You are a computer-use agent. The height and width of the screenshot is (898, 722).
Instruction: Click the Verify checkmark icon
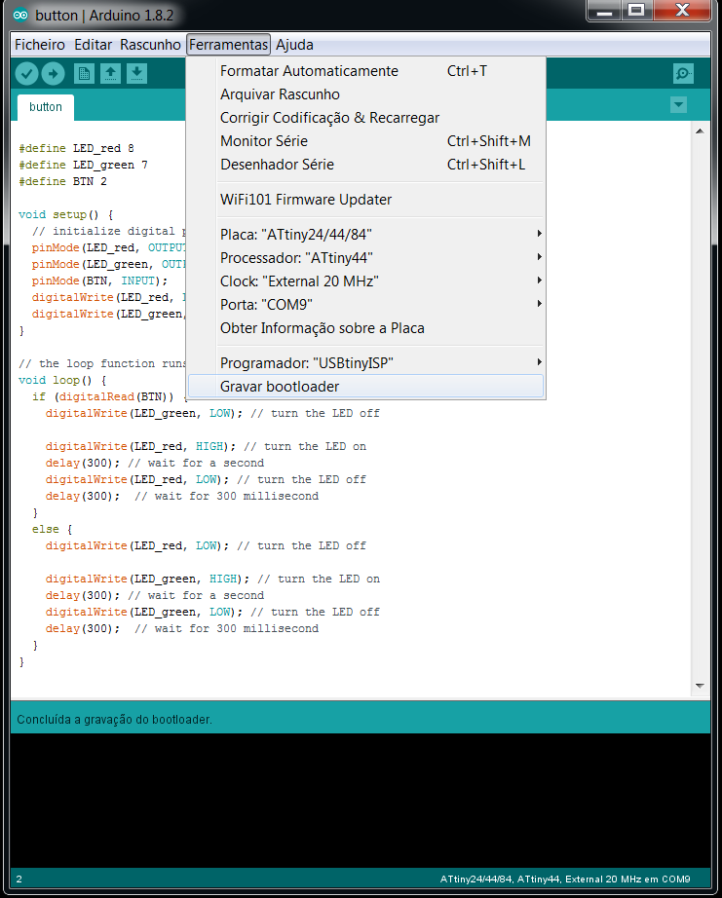(26, 73)
